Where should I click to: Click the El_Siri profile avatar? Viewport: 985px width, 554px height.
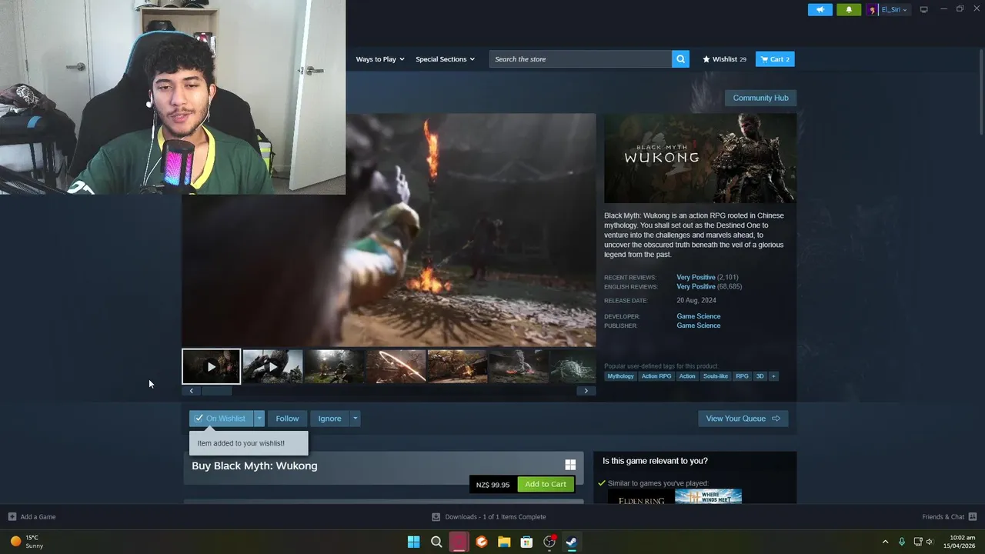tap(873, 9)
